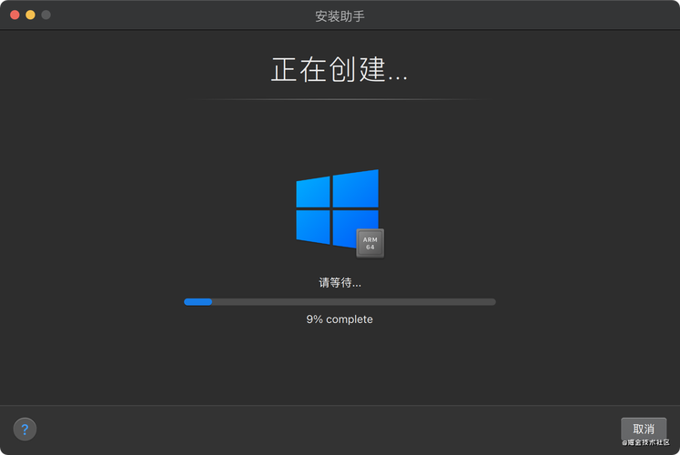Click the 安装助手 window title
The height and width of the screenshot is (455, 680).
tap(340, 16)
